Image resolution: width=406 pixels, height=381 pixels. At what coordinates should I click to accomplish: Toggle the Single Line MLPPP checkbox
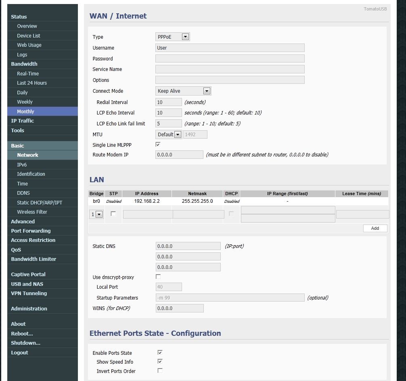[158, 145]
